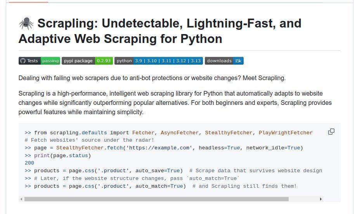Click the '200' output line
Screen dimensions: 355x214
tap(29, 163)
